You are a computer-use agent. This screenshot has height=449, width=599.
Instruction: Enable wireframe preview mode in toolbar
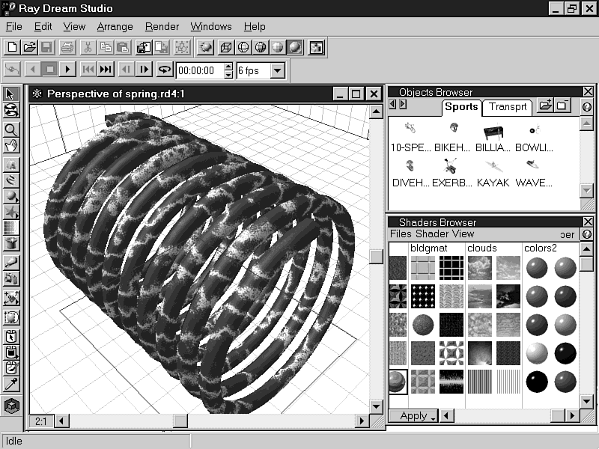243,47
